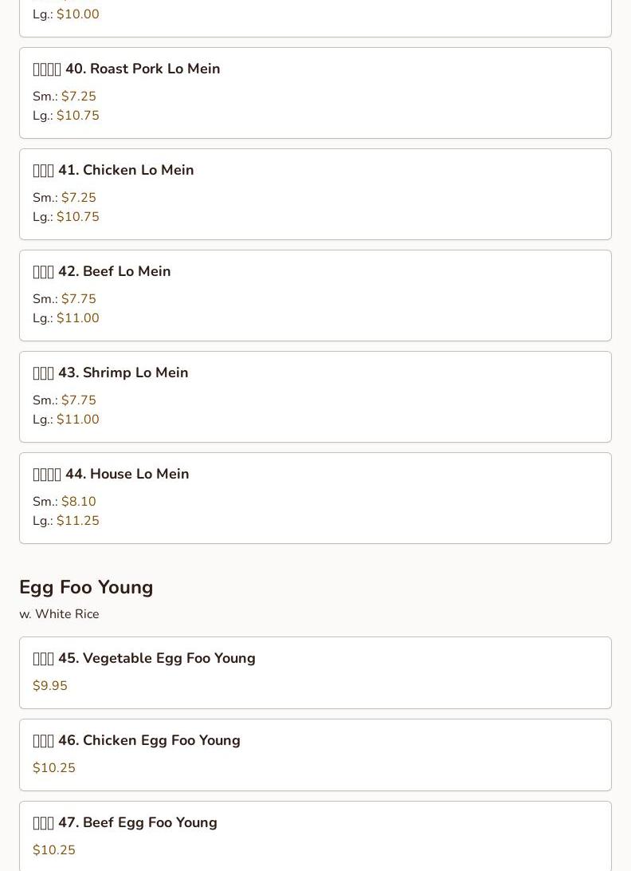Open Vegetable Egg Foo Young item
Viewport: 631px width, 871px height.
pyautogui.click(x=144, y=658)
